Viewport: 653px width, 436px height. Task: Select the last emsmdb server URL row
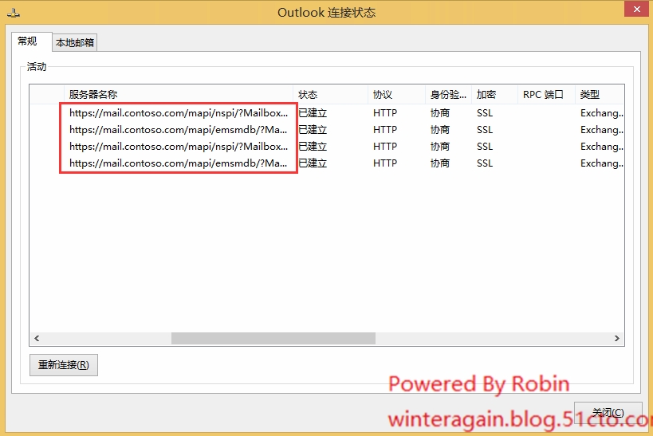tap(179, 163)
